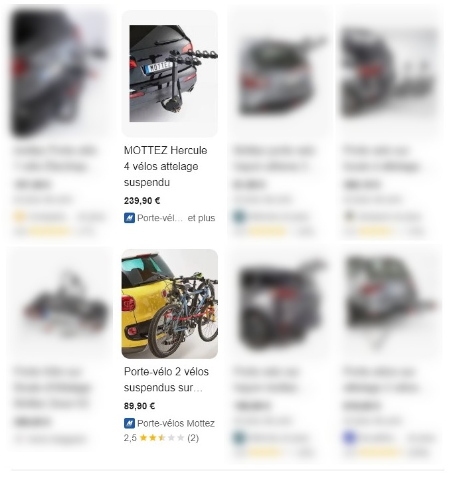
Task: Click the Mottez logo icon beside "et plus"
Action: 129,218
